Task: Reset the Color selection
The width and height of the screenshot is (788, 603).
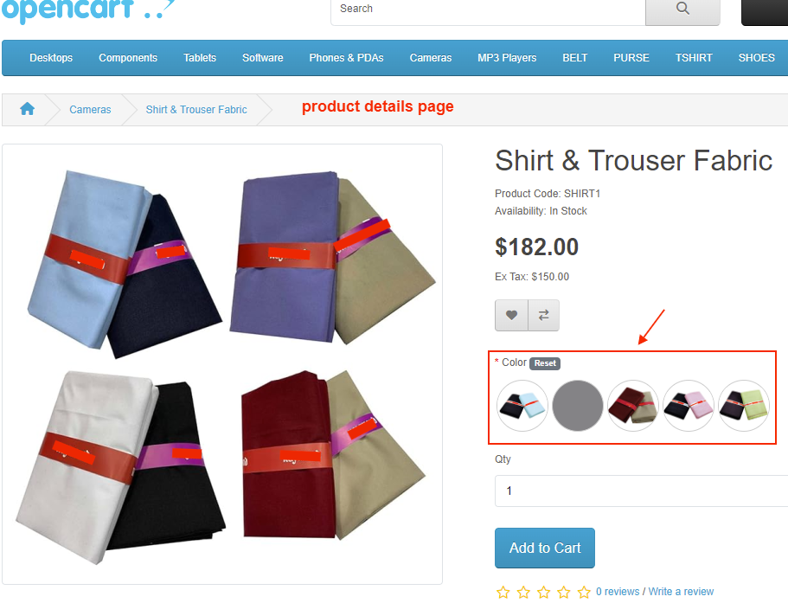Action: tap(545, 363)
